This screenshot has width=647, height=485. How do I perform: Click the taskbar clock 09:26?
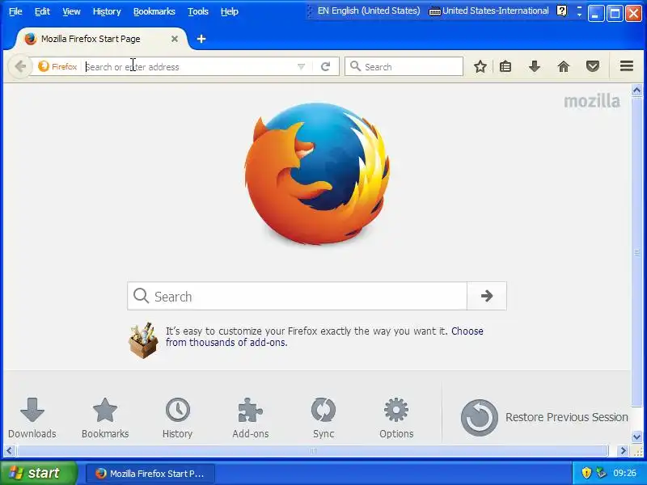point(624,473)
